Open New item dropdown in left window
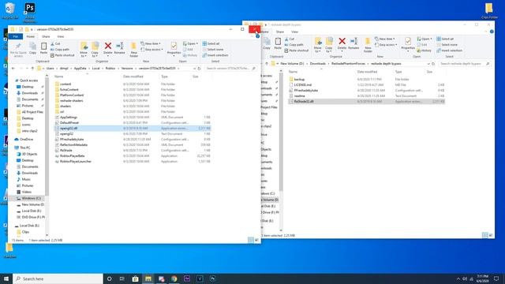The width and height of the screenshot is (505, 284). coord(151,43)
